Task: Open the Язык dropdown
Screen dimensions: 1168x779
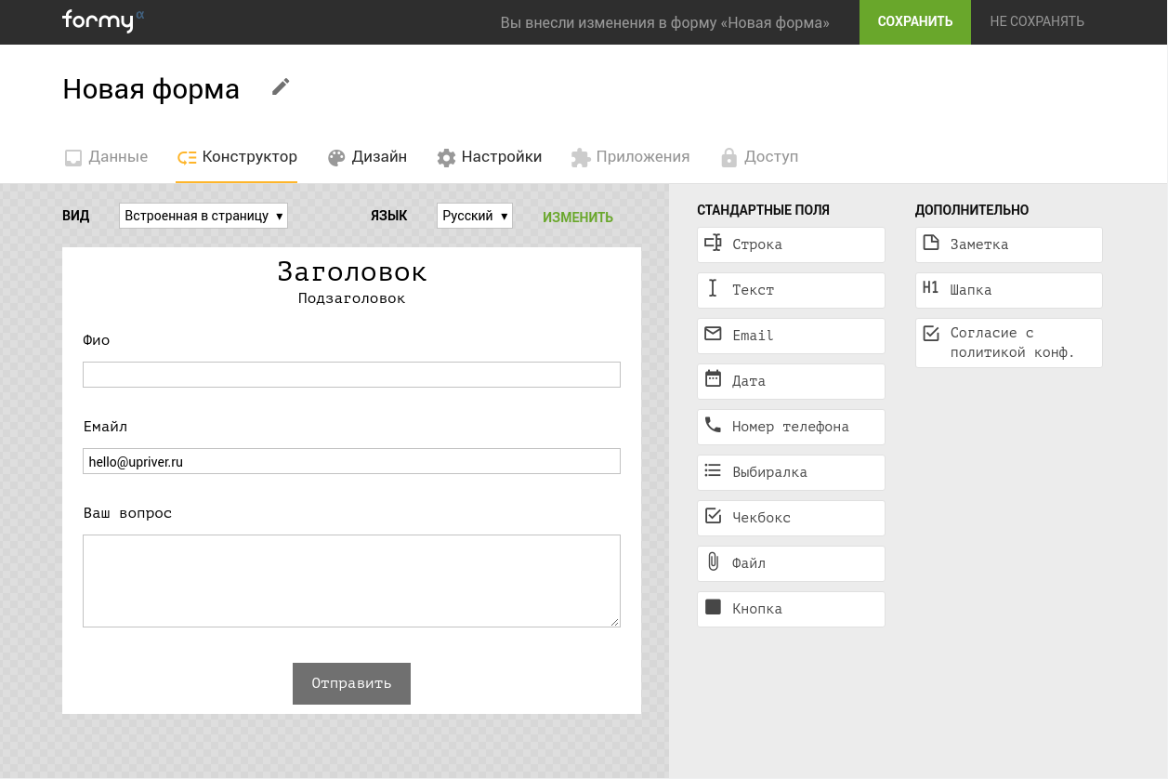Action: click(x=475, y=216)
